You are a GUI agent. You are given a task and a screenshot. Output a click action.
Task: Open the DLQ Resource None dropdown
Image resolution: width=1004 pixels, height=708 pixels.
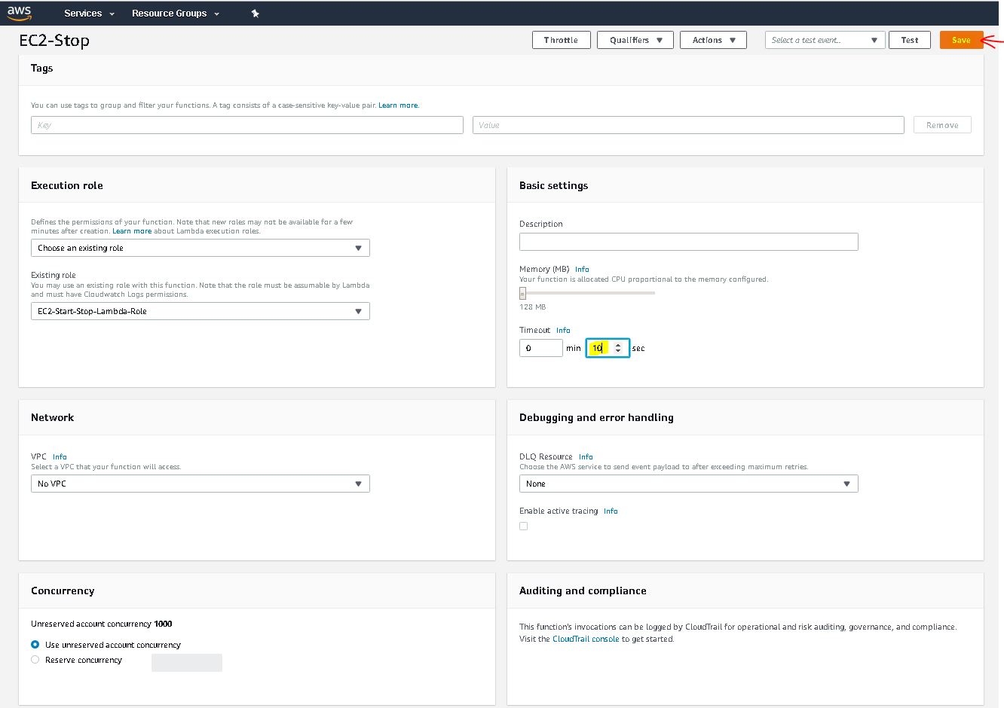(688, 484)
